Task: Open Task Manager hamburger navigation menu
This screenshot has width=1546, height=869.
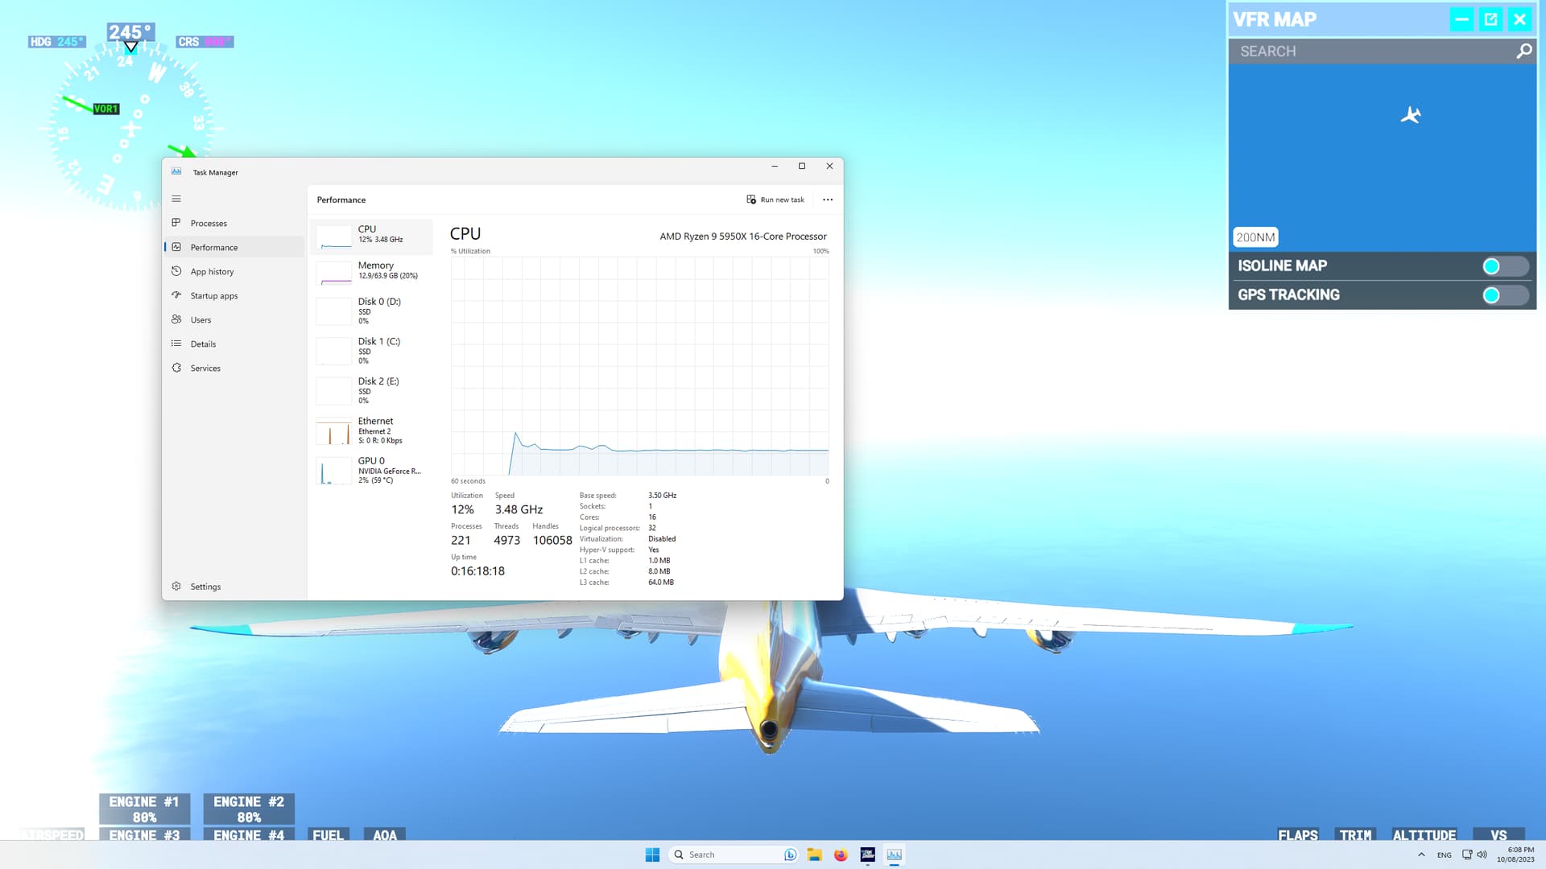Action: [176, 199]
